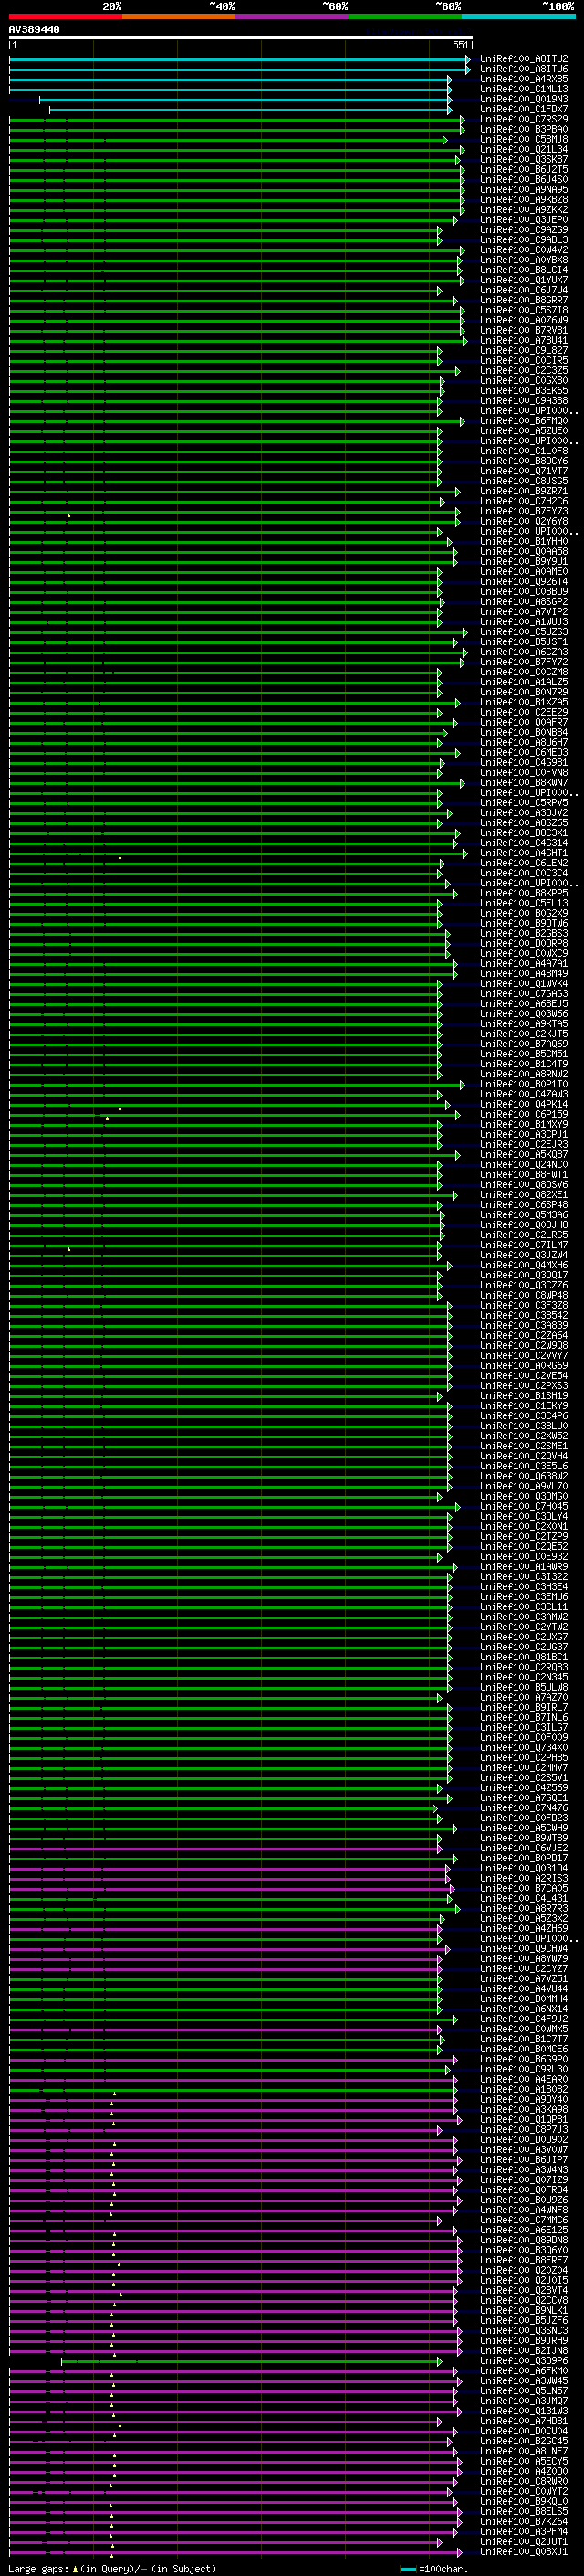Select the UniRef100_C8P7J3 label
This screenshot has height=2576, width=584.
[524, 2130]
